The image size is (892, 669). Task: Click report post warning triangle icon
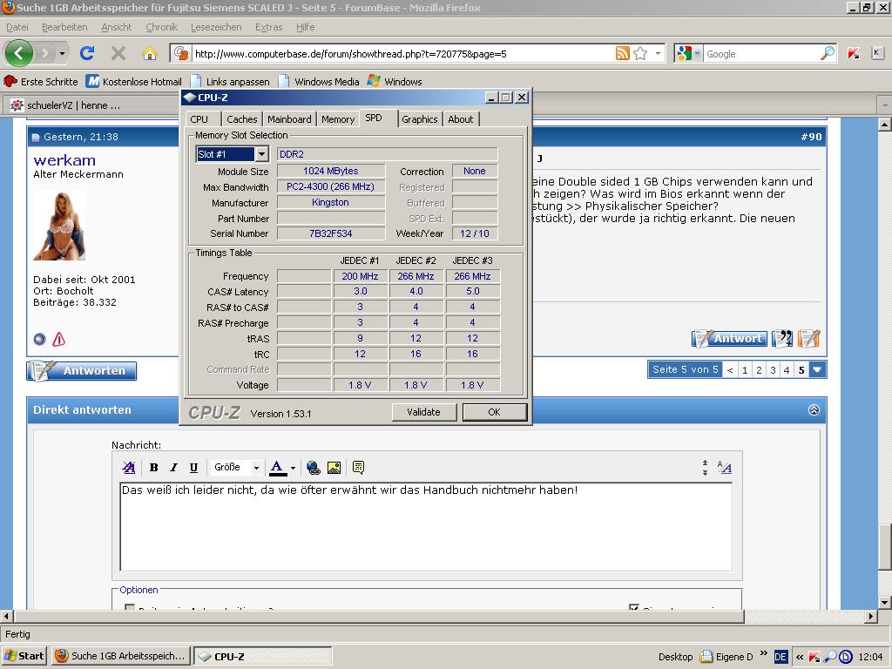tap(58, 340)
